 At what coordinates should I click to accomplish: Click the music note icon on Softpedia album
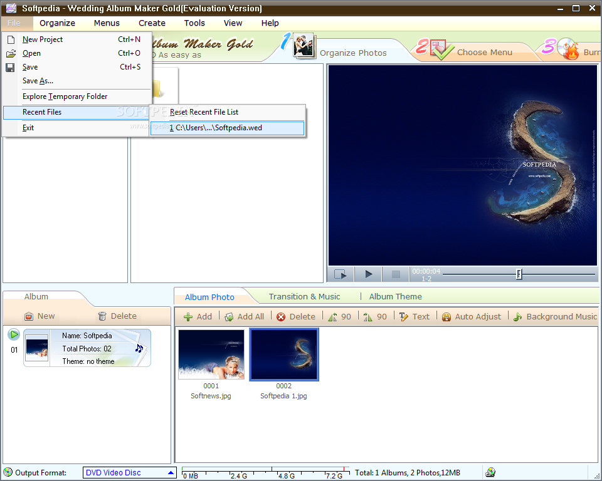coord(139,348)
